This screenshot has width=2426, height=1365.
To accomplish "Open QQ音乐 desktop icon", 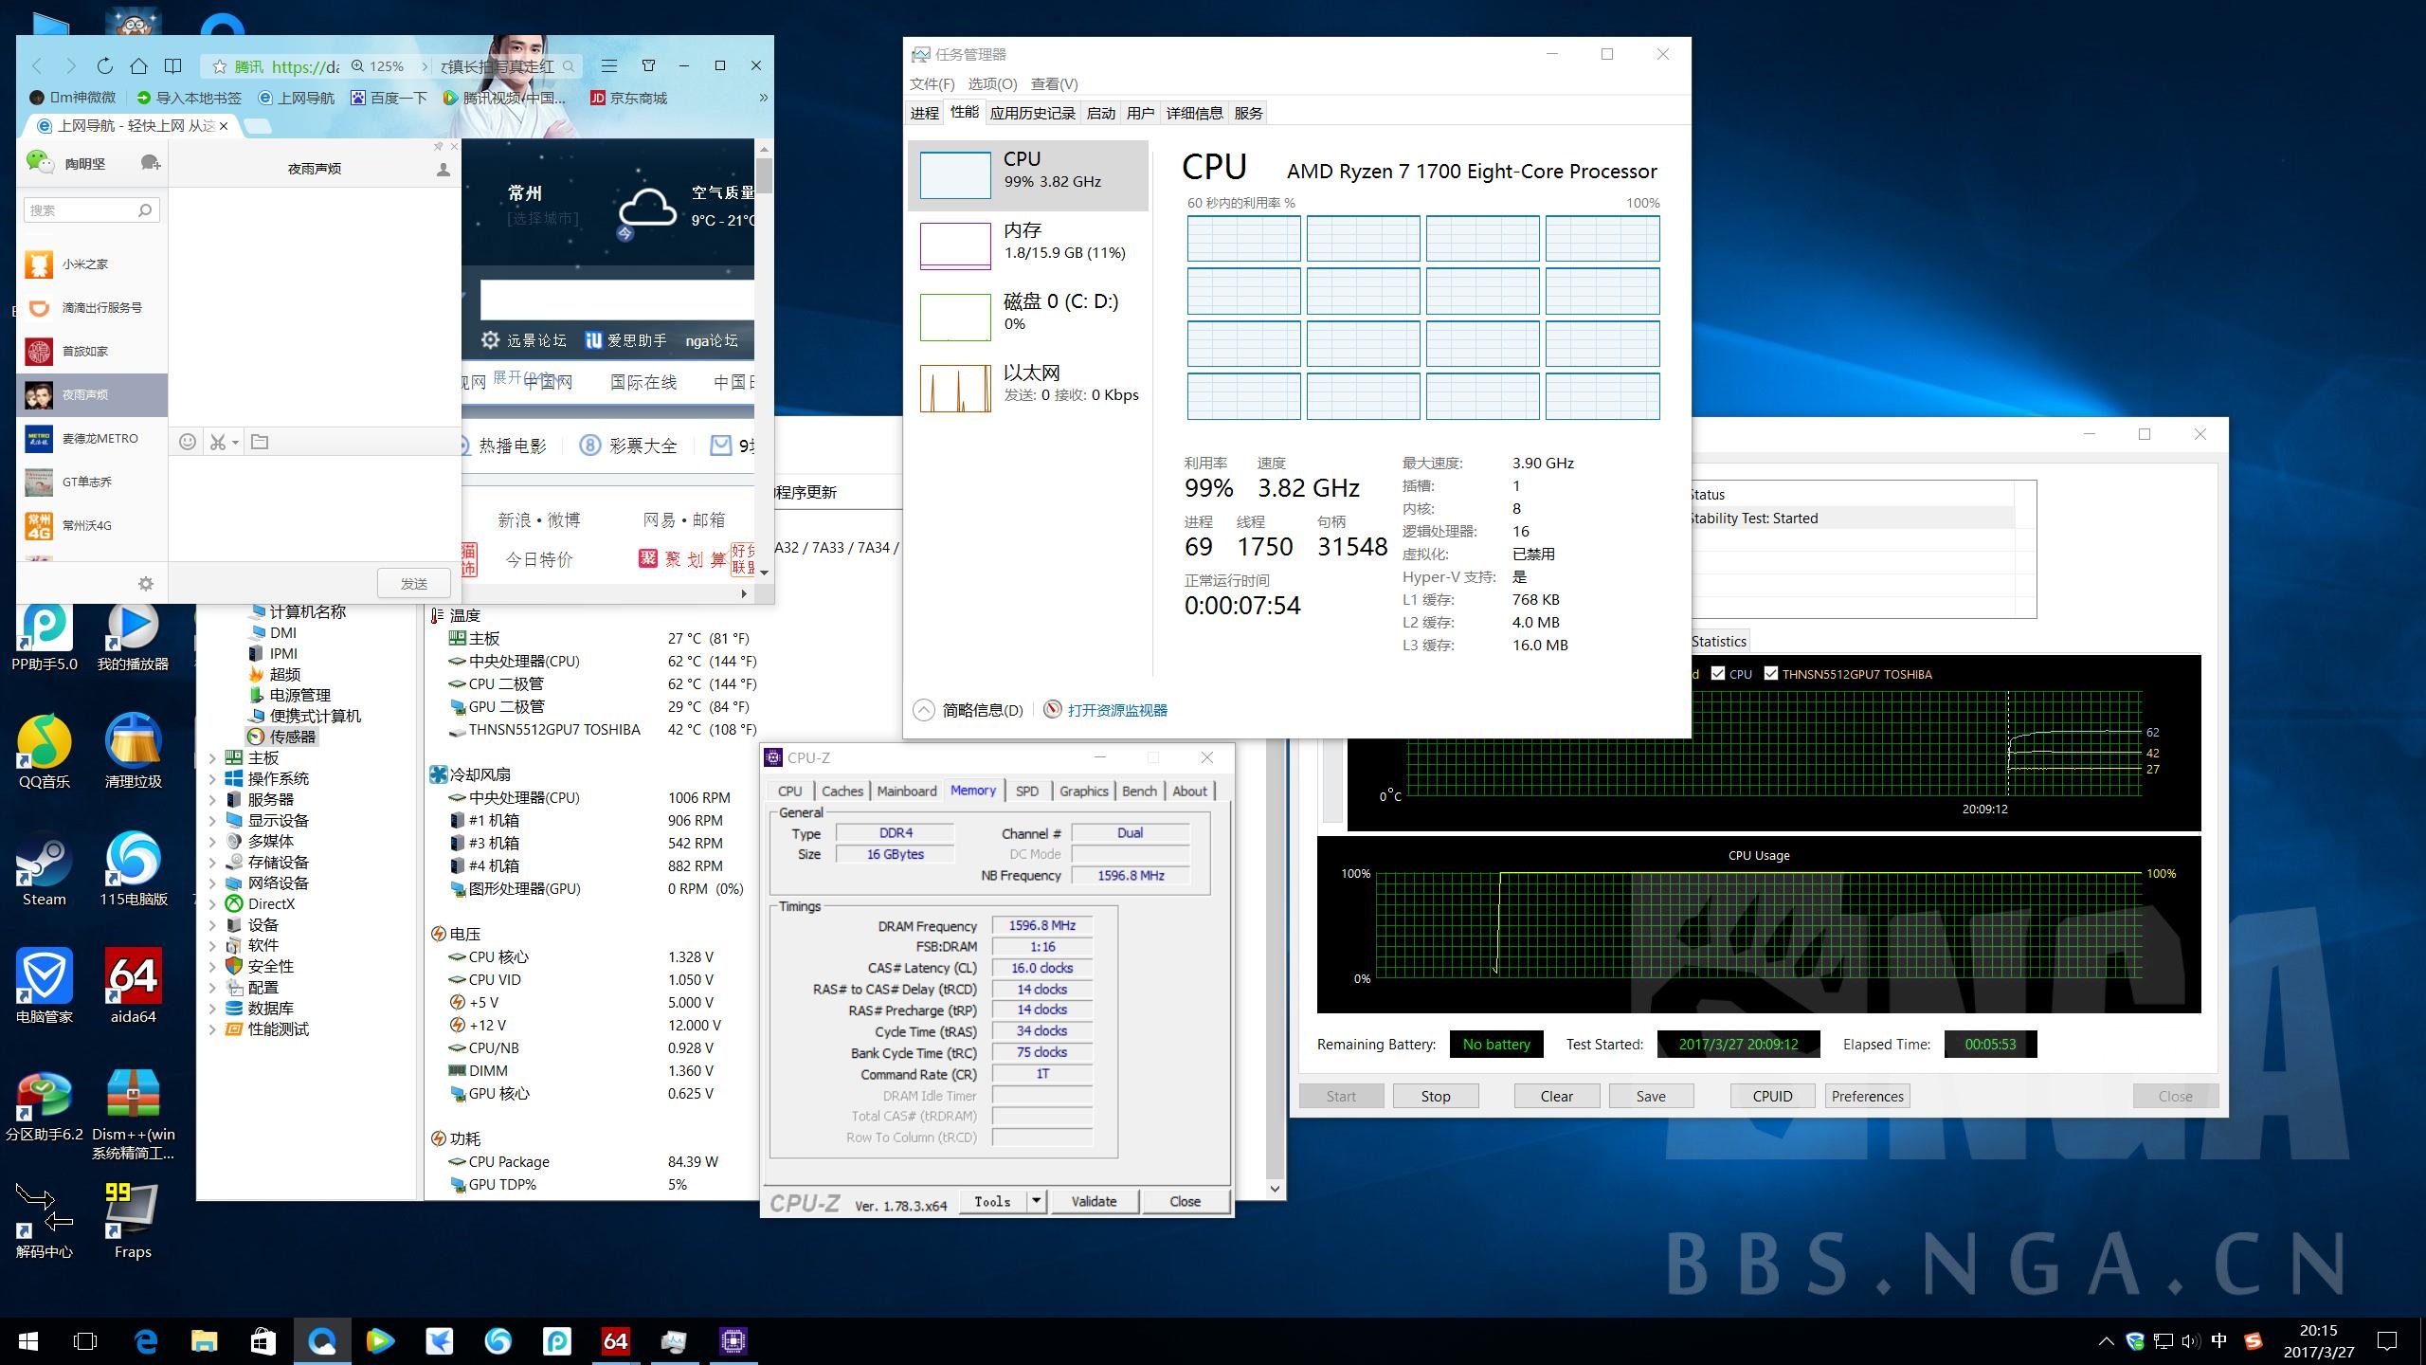I will [x=45, y=753].
